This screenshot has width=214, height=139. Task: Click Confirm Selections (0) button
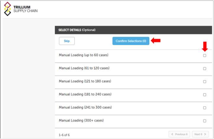click(x=131, y=41)
